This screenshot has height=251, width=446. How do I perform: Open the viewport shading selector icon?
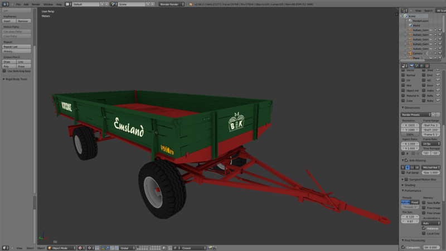pos(81,248)
